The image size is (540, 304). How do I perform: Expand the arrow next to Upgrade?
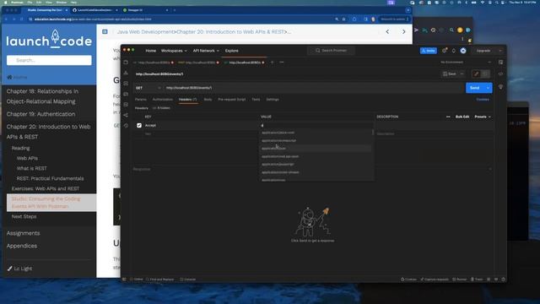[500, 51]
